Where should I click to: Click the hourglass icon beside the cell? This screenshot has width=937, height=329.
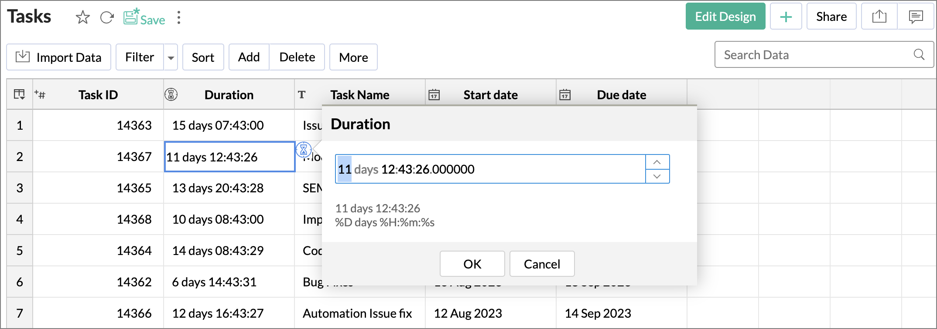304,150
